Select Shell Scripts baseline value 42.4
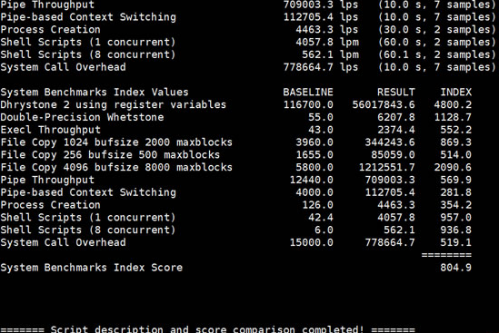 point(321,218)
